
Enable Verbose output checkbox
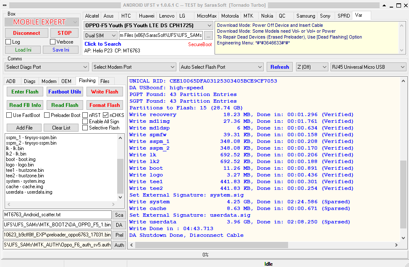[x=52, y=41]
